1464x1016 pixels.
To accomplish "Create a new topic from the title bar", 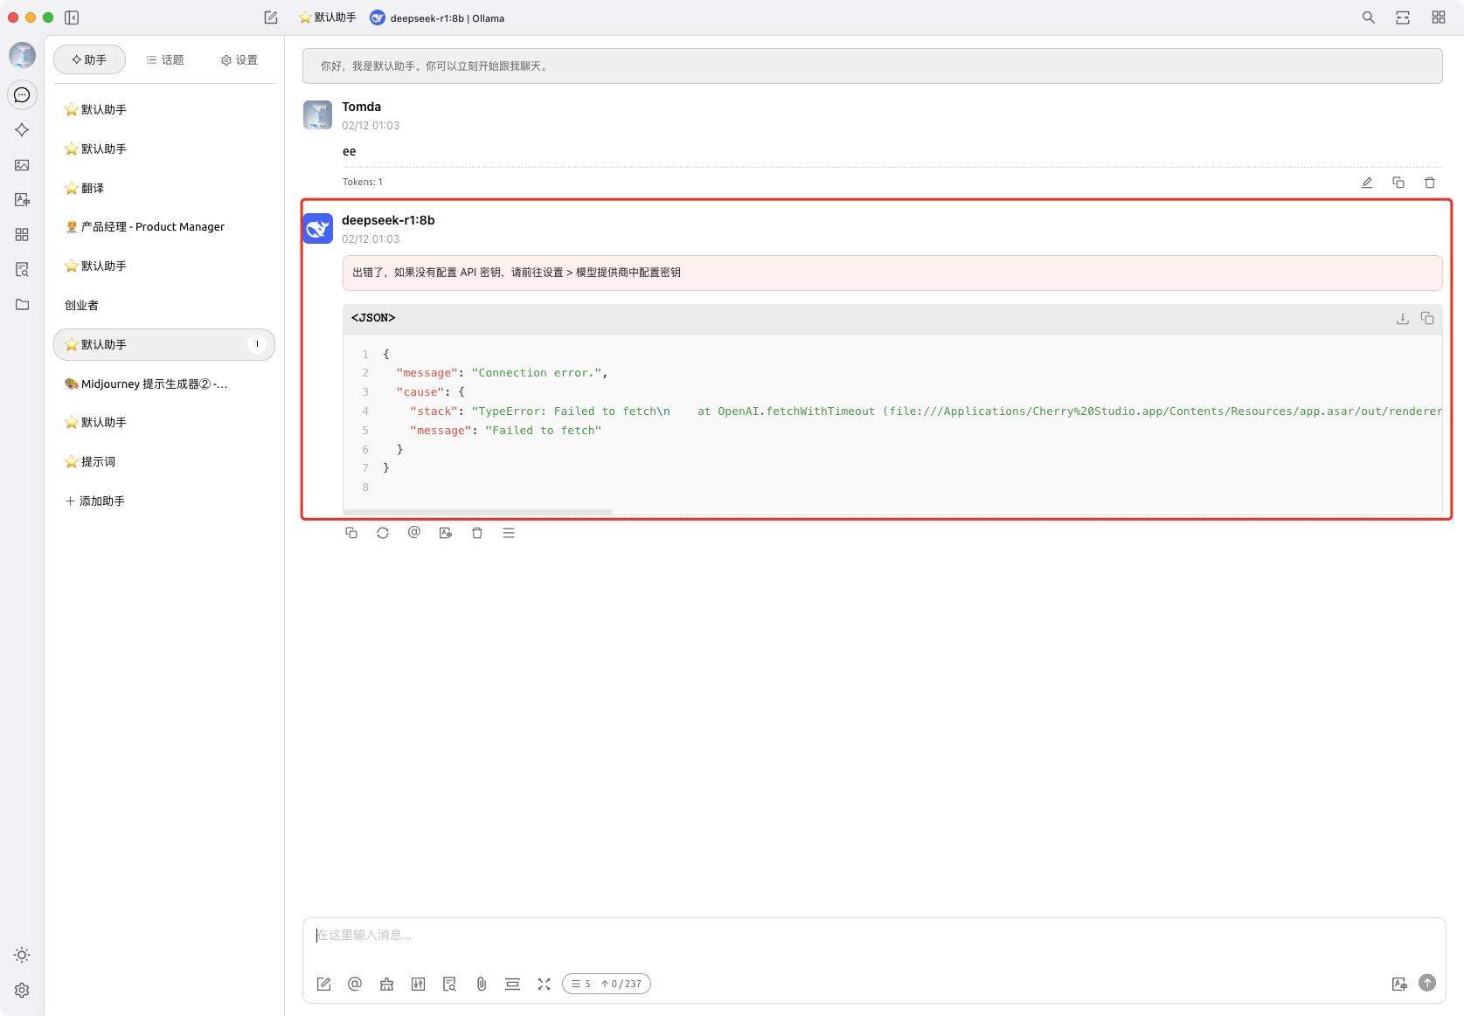I will pos(271,17).
